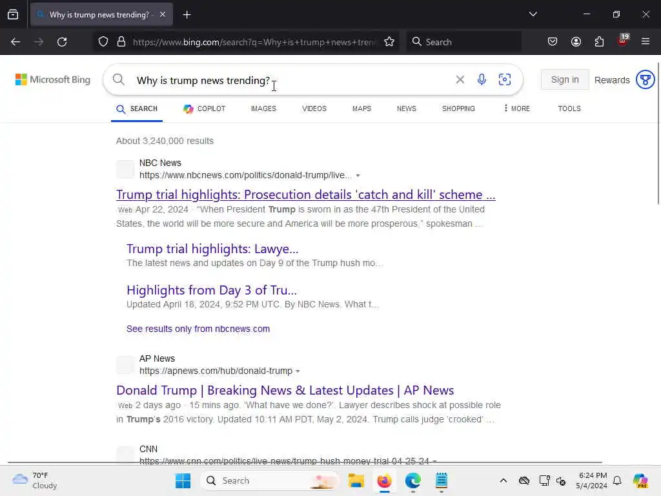The image size is (661, 496).
Task: Open the notifications bell
Action: tap(617, 480)
